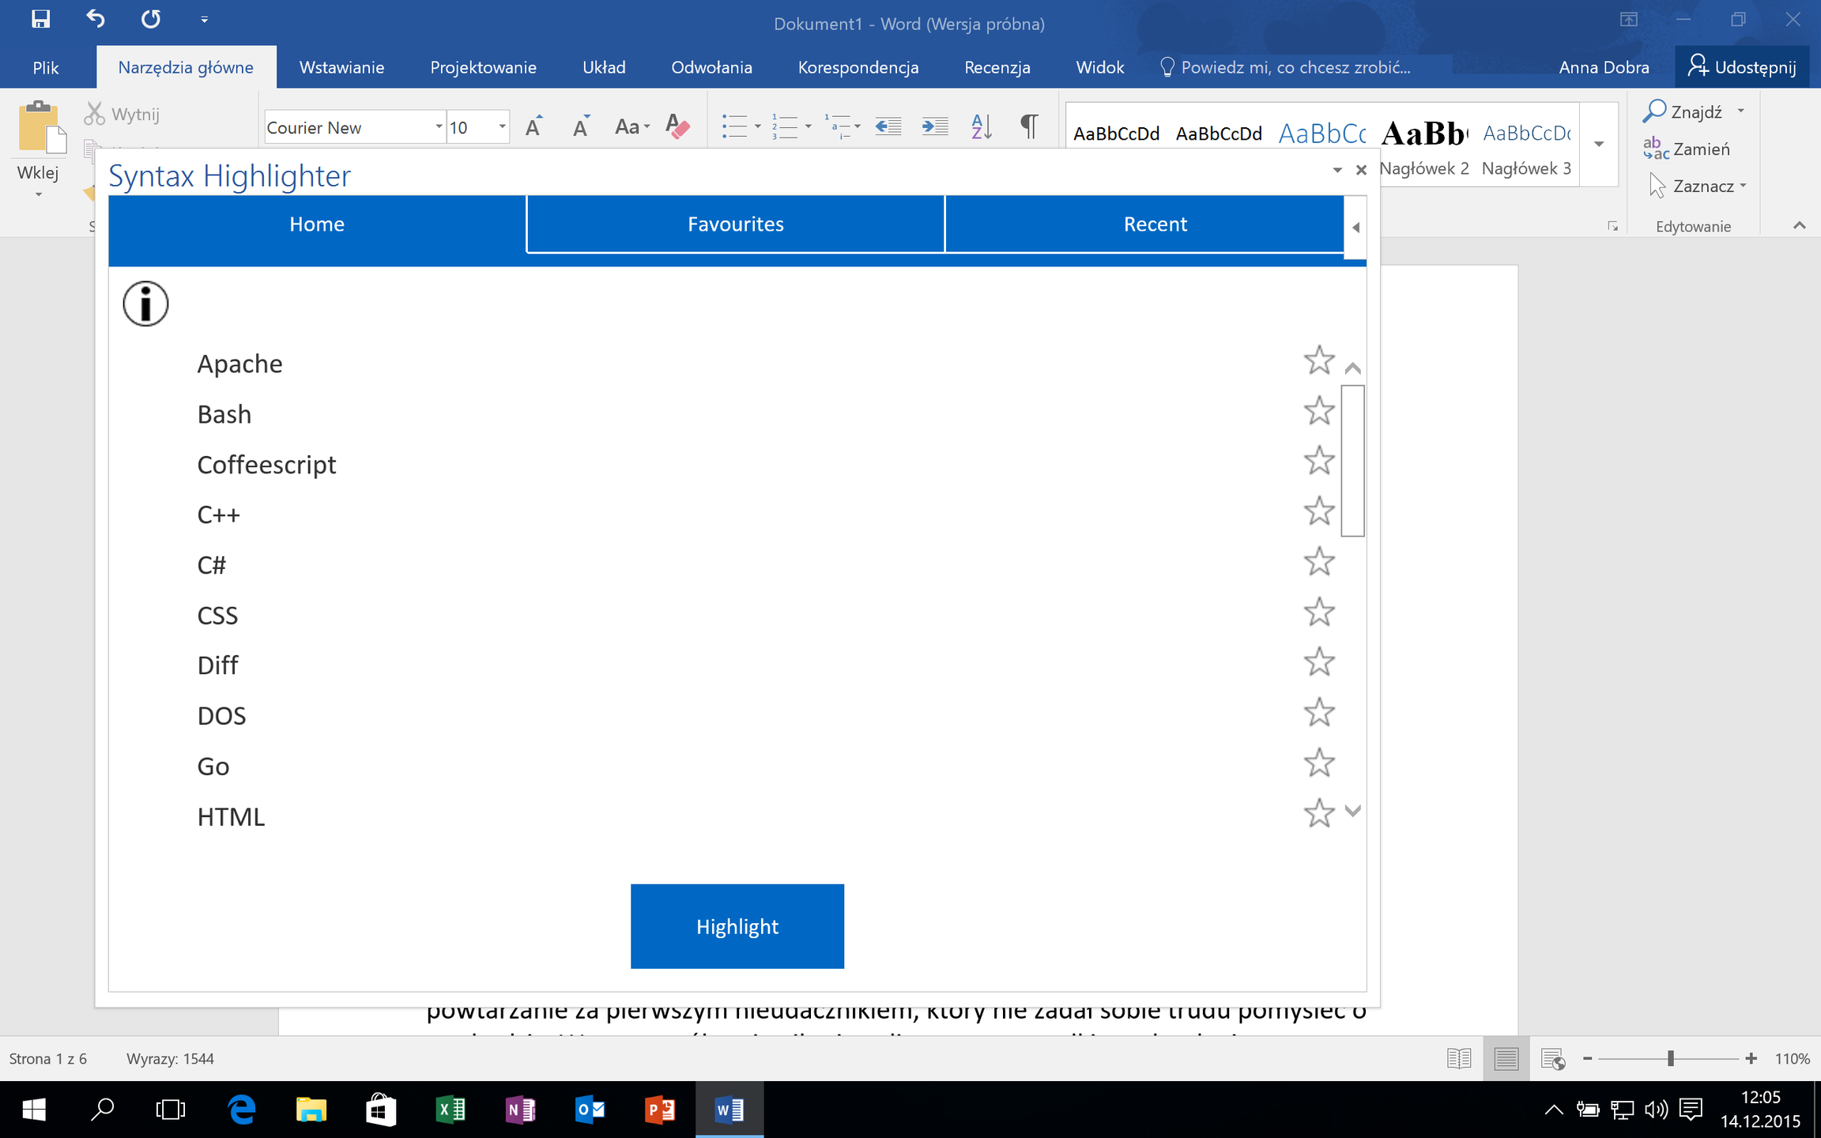
Task: Collapse the ribbon with the chevron
Action: click(x=1800, y=226)
